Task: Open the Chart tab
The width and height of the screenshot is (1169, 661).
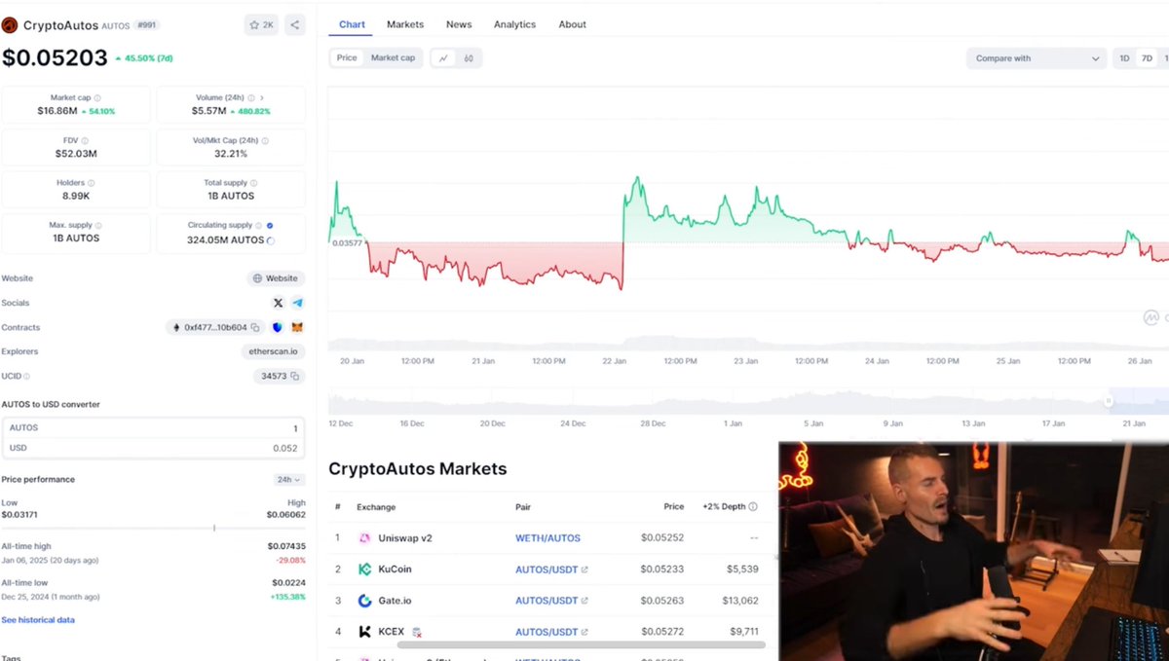Action: click(x=352, y=24)
